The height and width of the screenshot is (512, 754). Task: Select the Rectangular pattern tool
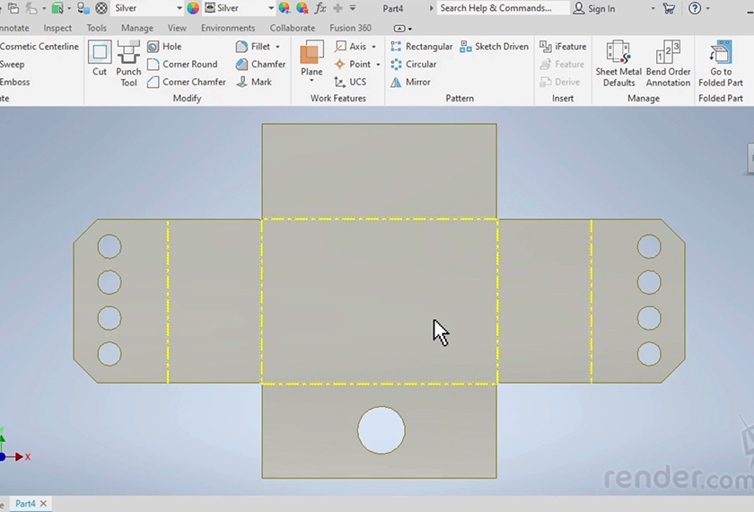click(x=421, y=47)
